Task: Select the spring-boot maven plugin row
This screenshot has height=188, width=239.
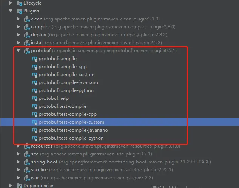Action: click(121, 162)
